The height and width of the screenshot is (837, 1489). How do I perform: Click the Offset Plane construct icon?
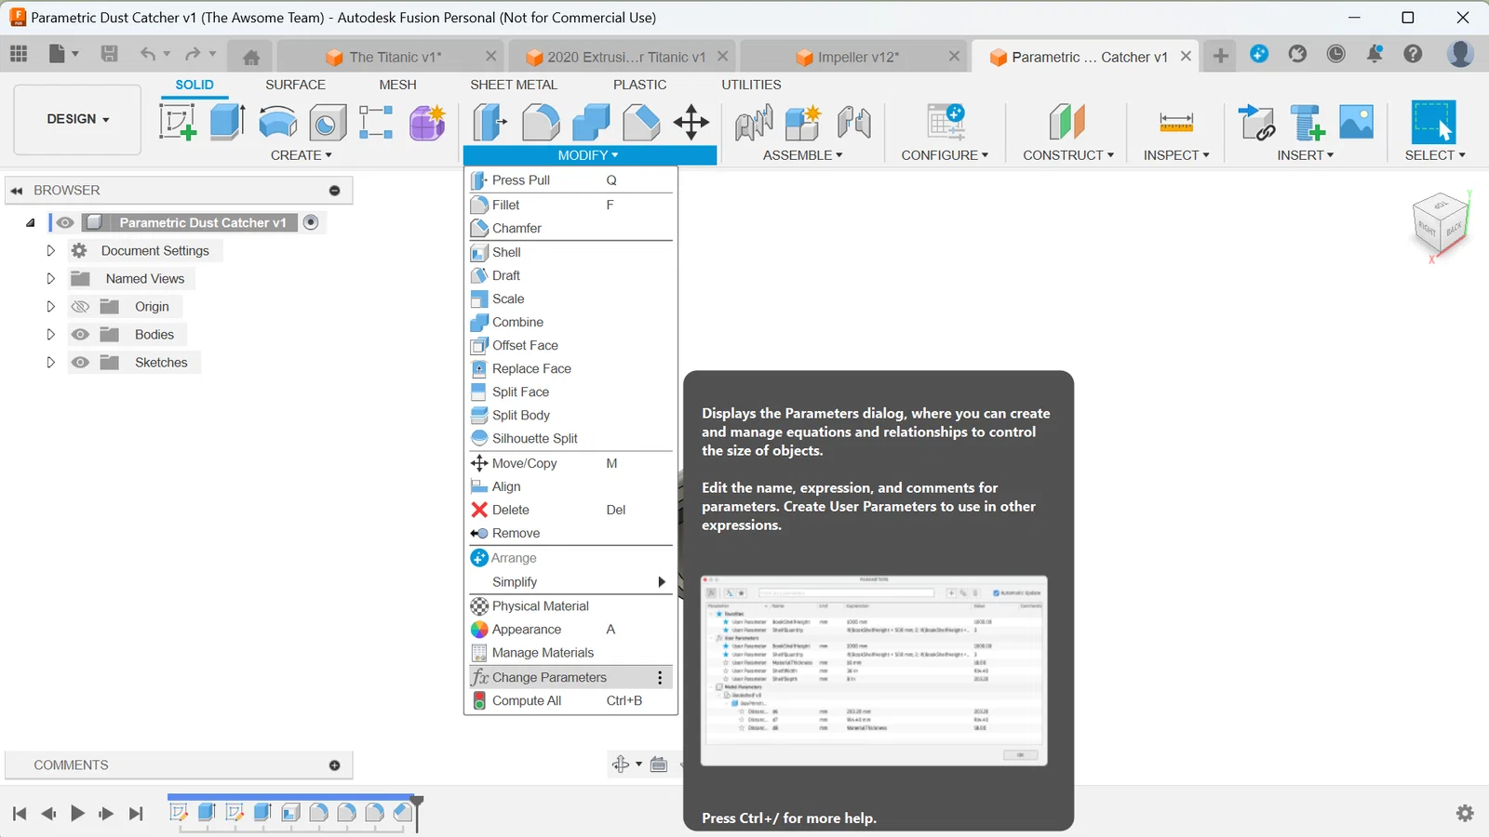tap(1067, 122)
